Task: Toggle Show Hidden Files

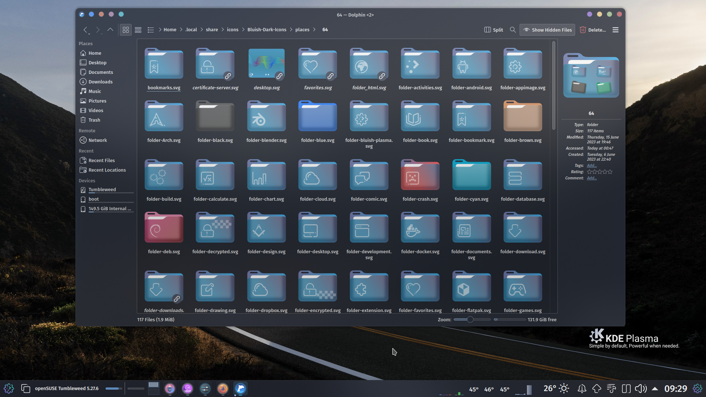Action: pos(547,30)
